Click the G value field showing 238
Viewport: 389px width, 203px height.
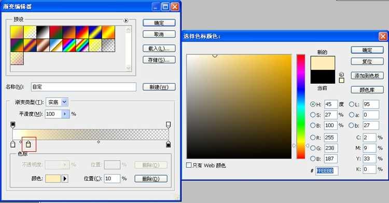coord(331,148)
